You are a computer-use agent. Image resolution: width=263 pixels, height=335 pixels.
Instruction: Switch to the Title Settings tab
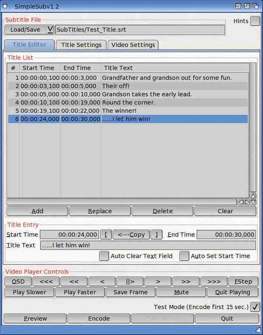point(81,45)
